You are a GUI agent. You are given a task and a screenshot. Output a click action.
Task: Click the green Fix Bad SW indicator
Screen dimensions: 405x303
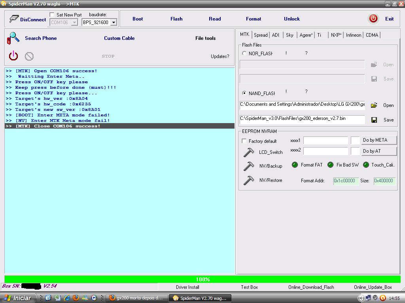[330, 165]
